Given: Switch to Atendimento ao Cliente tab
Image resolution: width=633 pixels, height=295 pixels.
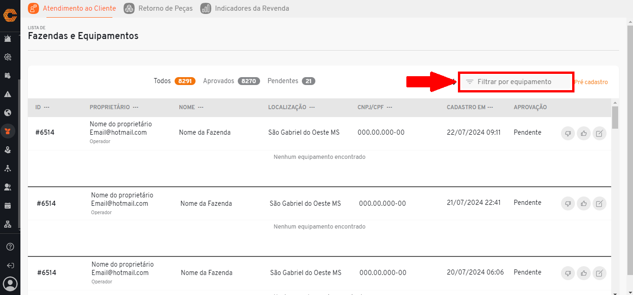Looking at the screenshot, I should tap(72, 8).
